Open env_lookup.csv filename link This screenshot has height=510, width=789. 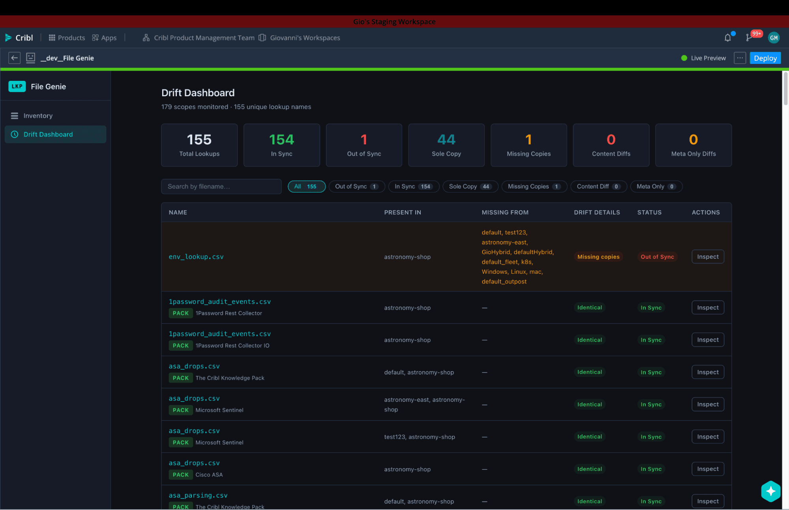click(x=196, y=257)
